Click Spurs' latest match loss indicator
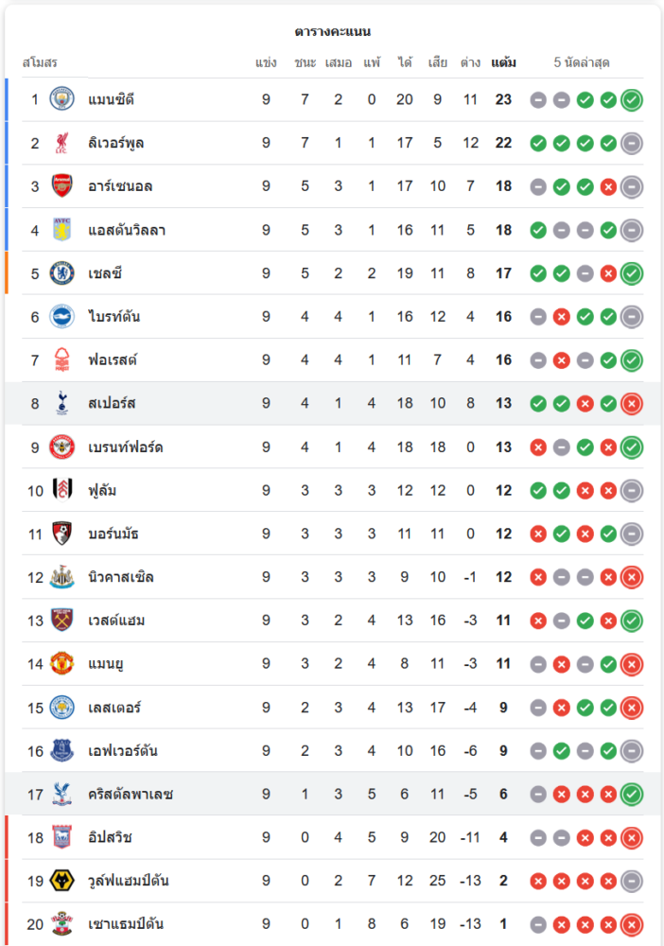This screenshot has width=664, height=946. click(632, 404)
